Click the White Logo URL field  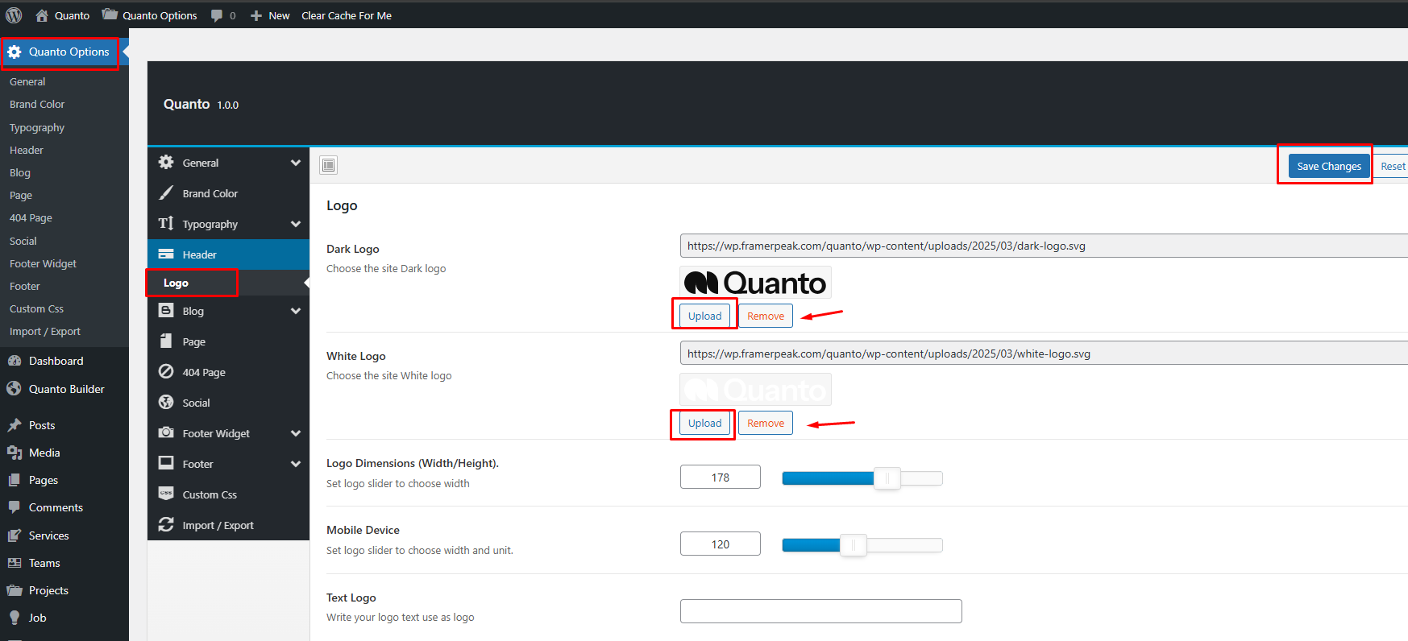coord(1044,354)
